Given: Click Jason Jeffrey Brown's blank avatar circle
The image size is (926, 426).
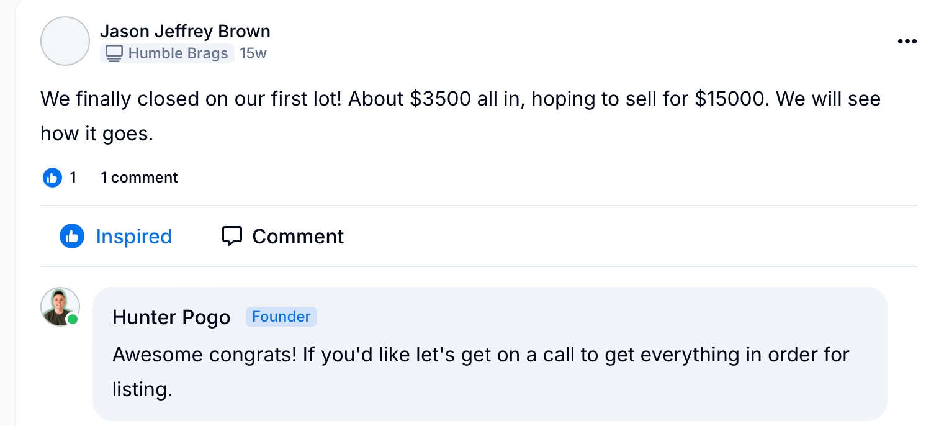Looking at the screenshot, I should pyautogui.click(x=65, y=41).
